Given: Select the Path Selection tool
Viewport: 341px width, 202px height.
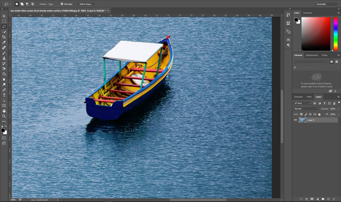Looking at the screenshot, I should 4,100.
